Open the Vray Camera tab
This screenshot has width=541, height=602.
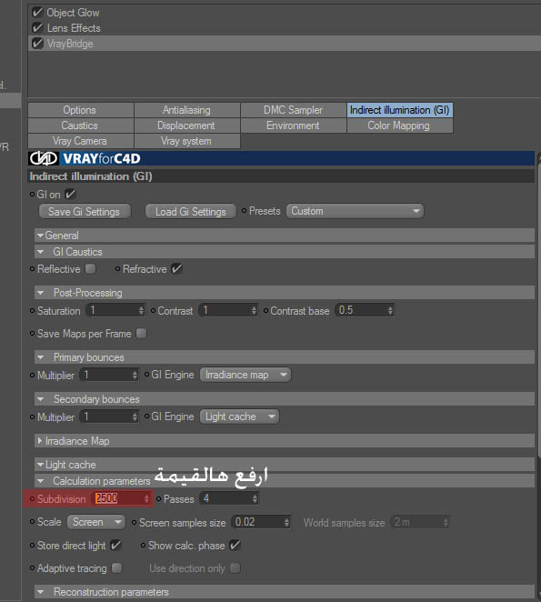(x=81, y=141)
